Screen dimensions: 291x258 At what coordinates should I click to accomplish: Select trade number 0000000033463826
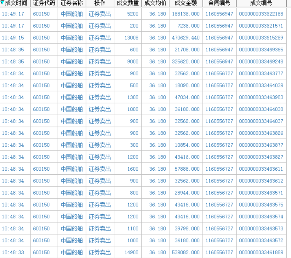coord(261,133)
